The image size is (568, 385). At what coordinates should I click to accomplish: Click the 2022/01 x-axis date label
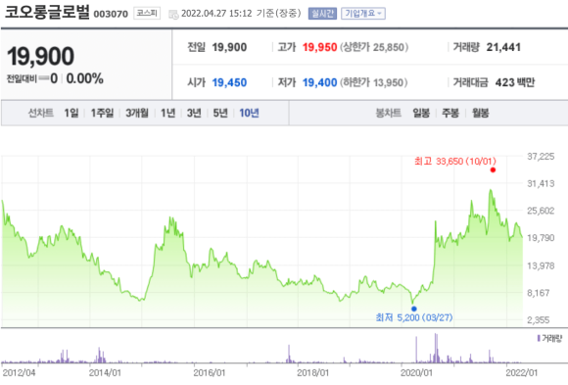pos(522,373)
